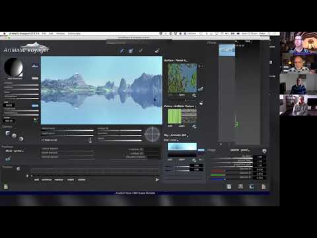Click the surface texture thumbnail

(182, 78)
